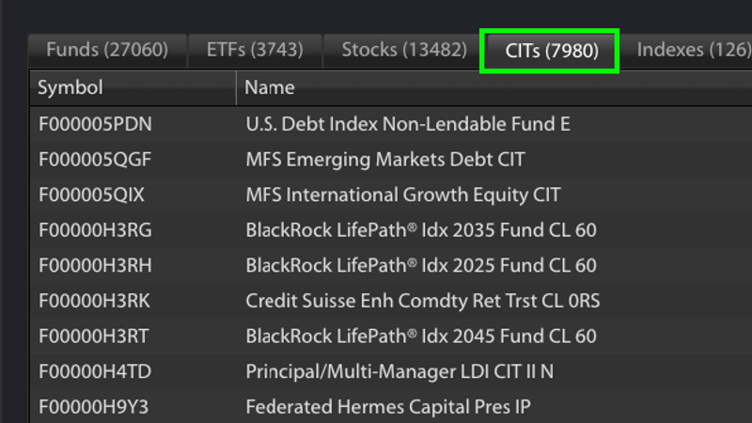Click BlackRock LifePath Idx 2035 Fund CL 60
The width and height of the screenshot is (752, 423).
421,230
